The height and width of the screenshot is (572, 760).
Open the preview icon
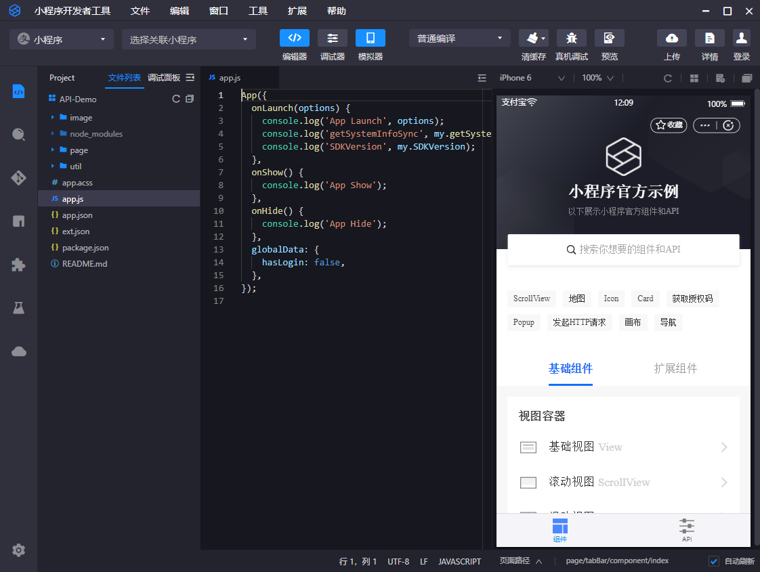pyautogui.click(x=609, y=39)
